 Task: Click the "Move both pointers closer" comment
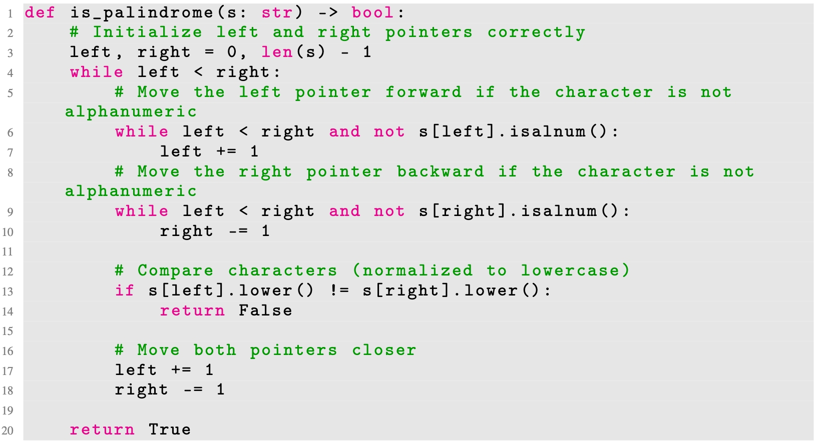point(265,350)
